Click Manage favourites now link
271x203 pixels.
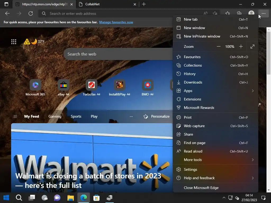[x=116, y=22]
